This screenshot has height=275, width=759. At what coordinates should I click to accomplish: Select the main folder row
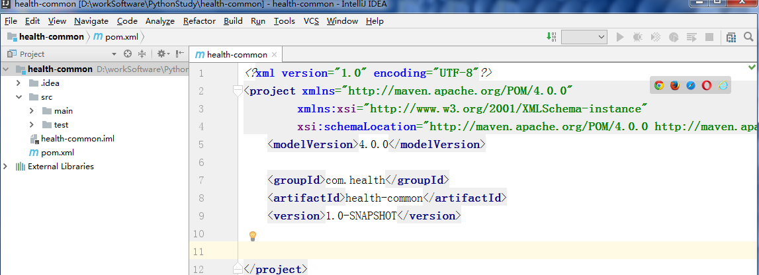pos(95,111)
